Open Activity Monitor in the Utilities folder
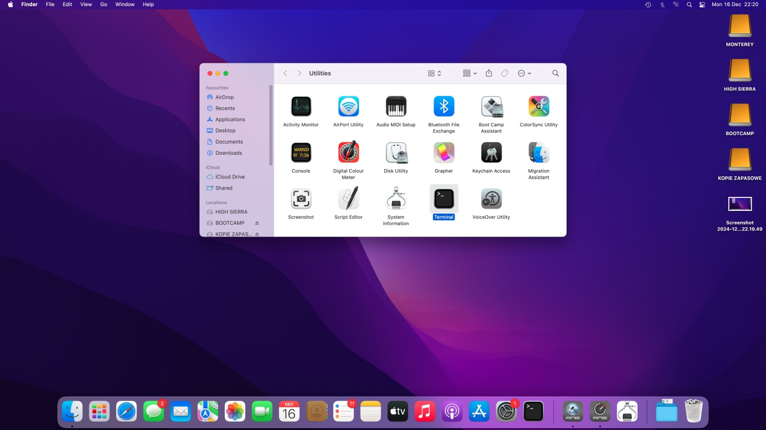766x430 pixels. click(301, 106)
